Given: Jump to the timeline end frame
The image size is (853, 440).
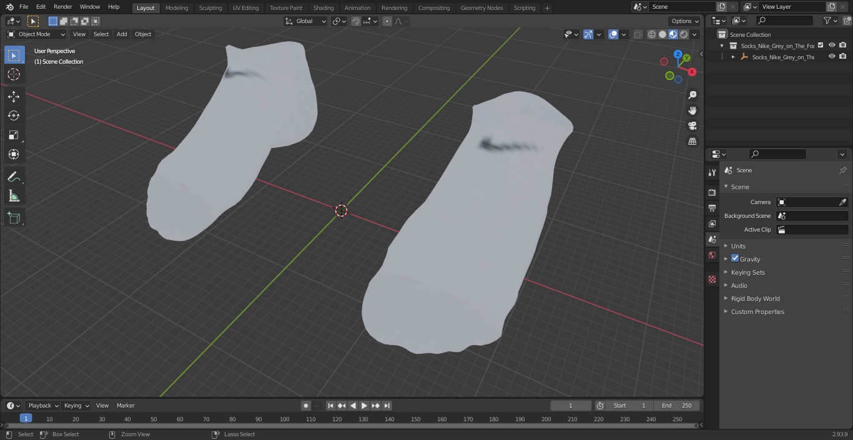Looking at the screenshot, I should (387, 406).
